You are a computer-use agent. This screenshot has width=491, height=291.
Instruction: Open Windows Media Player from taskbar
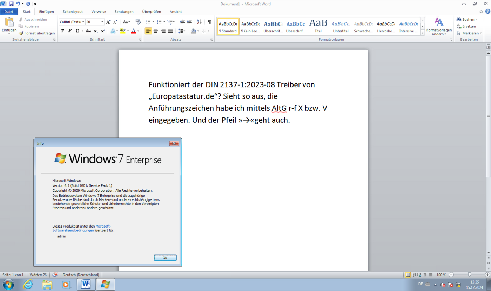point(66,284)
